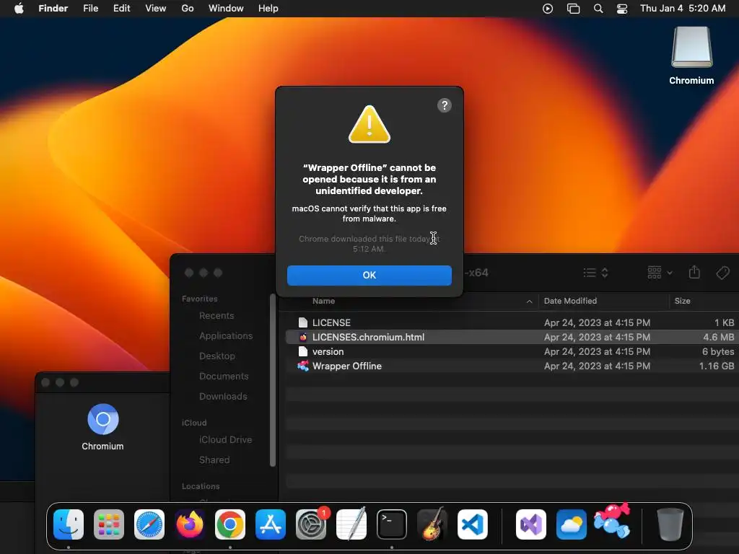Image resolution: width=739 pixels, height=554 pixels.
Task: Open the Go menu
Action: coord(187,9)
